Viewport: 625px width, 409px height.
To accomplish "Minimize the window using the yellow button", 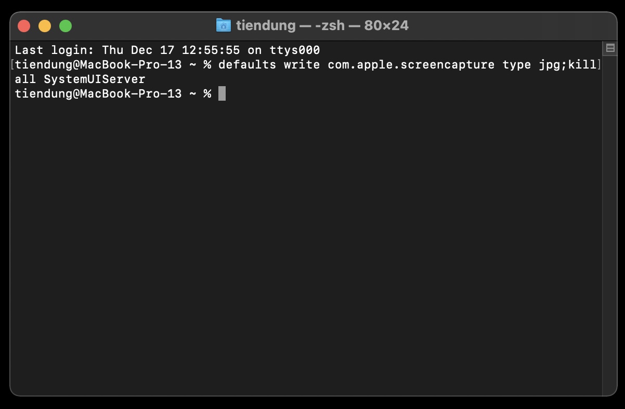I will tap(45, 25).
